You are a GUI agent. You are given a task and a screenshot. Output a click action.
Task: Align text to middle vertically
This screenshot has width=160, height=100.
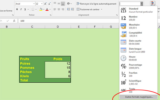[59, 4]
